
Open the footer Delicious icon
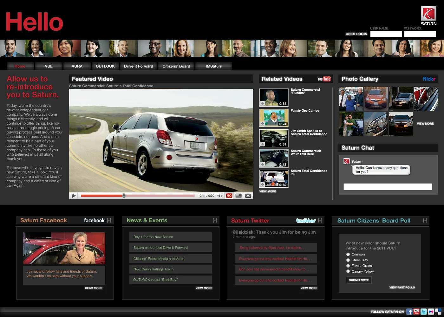[x=438, y=312]
